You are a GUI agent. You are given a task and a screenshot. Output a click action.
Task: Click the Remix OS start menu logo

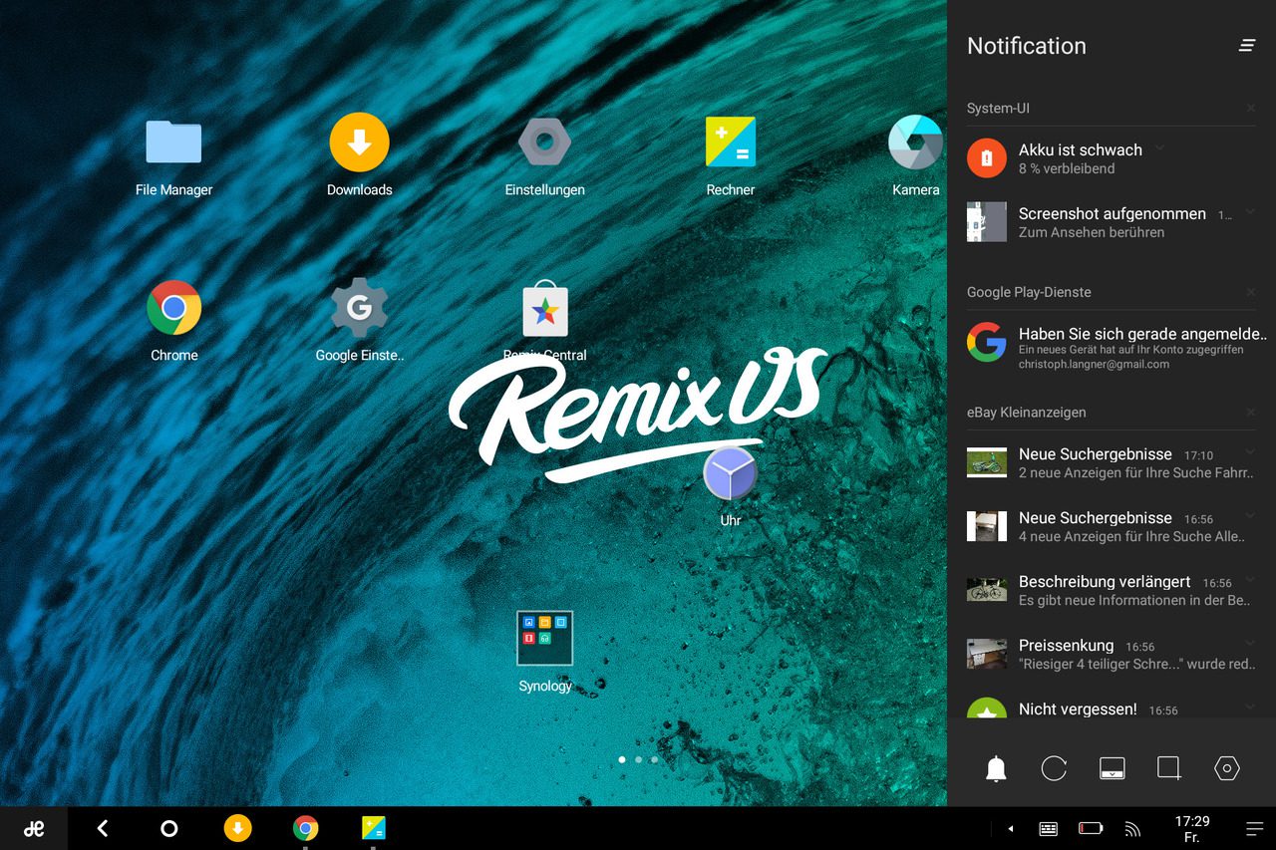tap(34, 828)
